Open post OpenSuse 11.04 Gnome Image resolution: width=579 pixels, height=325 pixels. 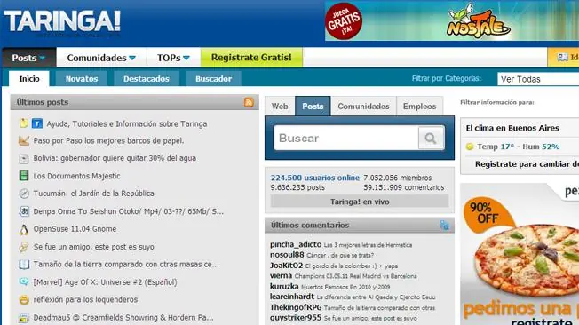[x=75, y=229]
